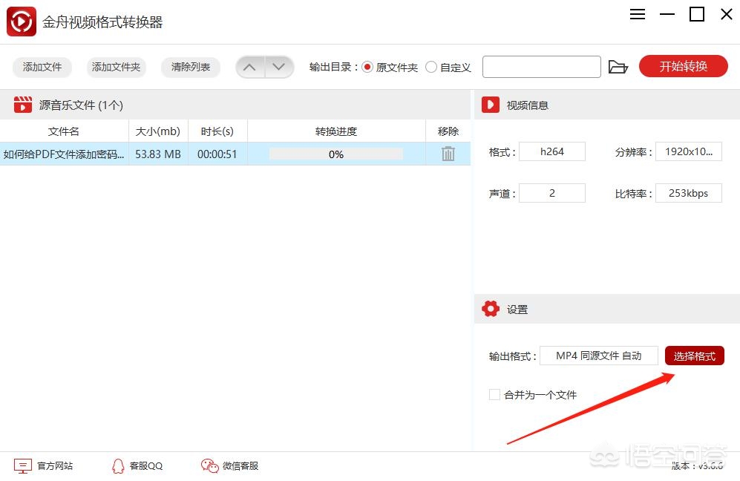The height and width of the screenshot is (481, 740).
Task: Open the 输出格式 MP4 同源文件 field
Action: click(598, 356)
